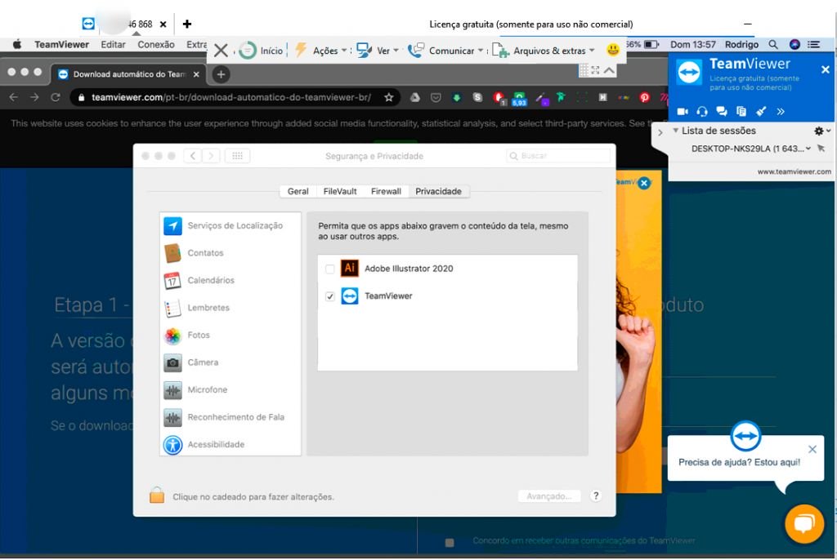Open help with the question mark button
This screenshot has height=560, width=837.
pos(596,496)
